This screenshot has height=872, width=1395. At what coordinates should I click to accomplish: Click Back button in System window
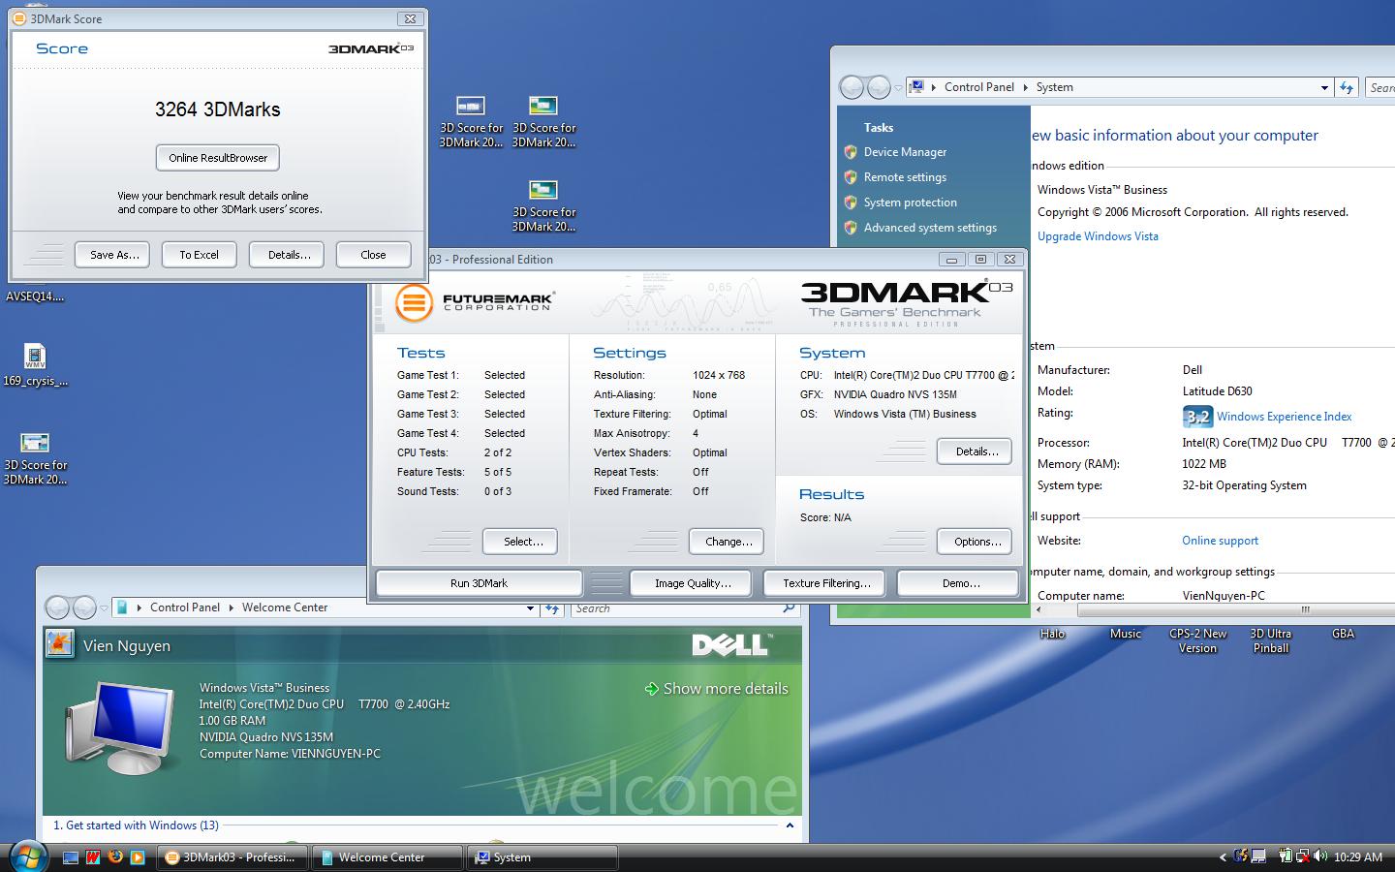(852, 87)
